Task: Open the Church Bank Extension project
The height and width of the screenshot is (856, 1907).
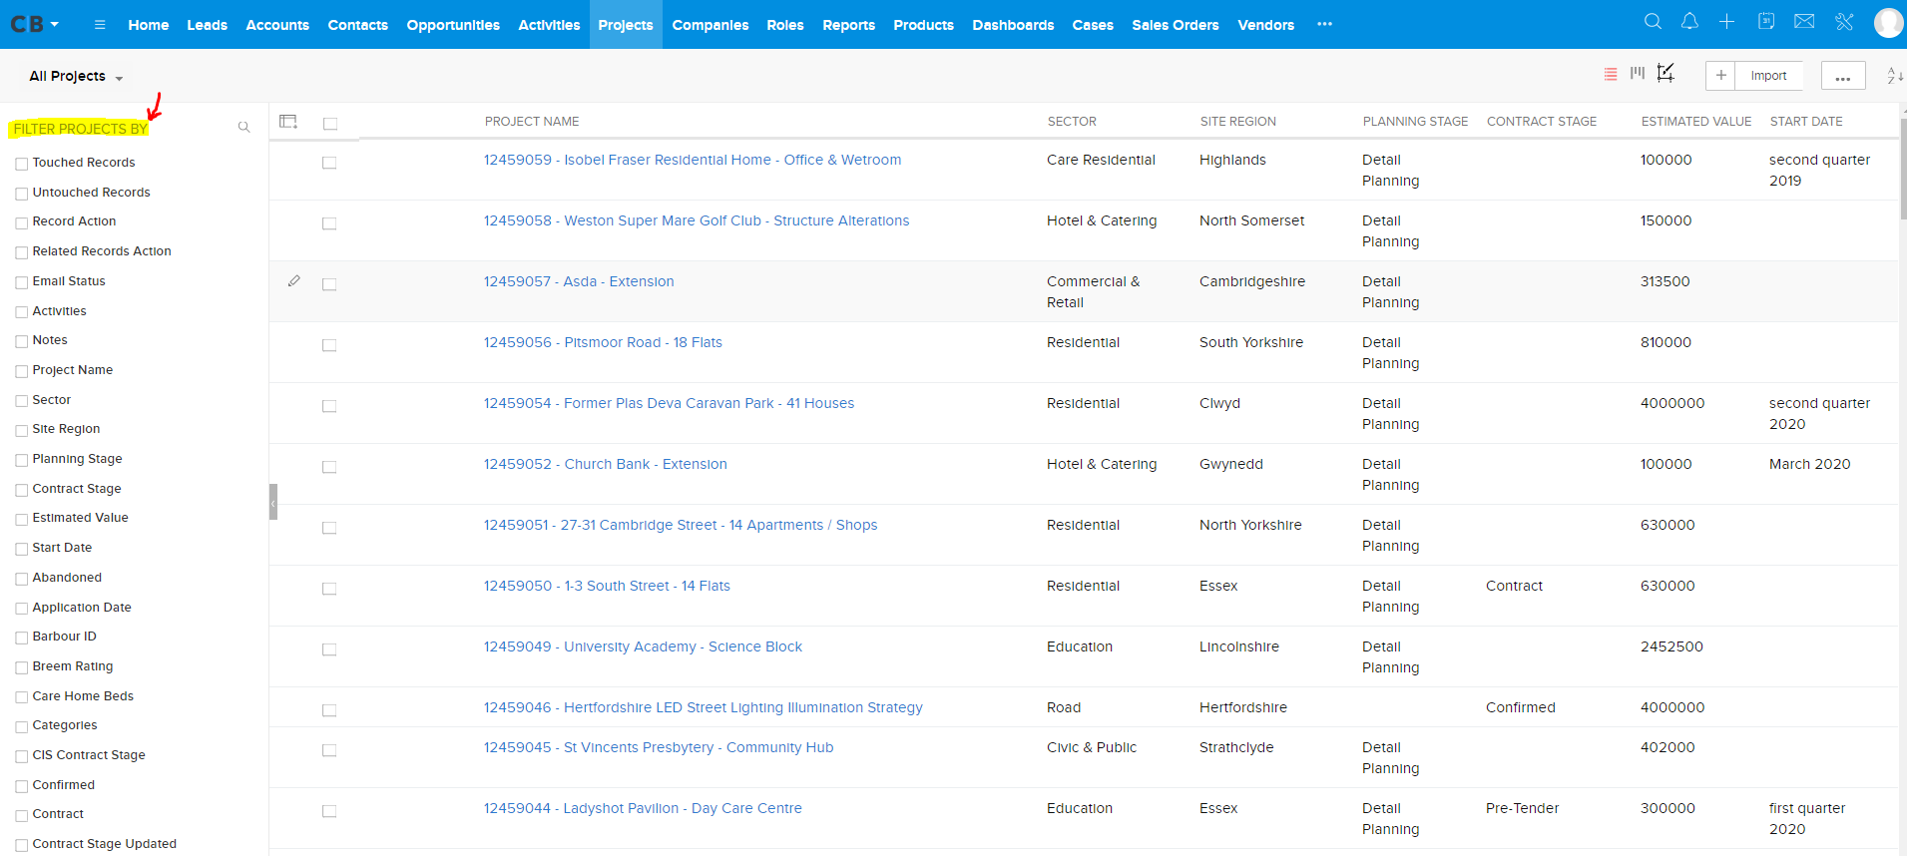Action: tap(606, 464)
